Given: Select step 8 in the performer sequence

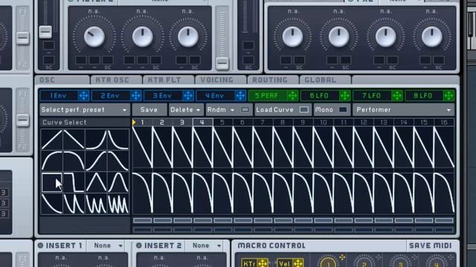Looking at the screenshot, I should (x=283, y=122).
